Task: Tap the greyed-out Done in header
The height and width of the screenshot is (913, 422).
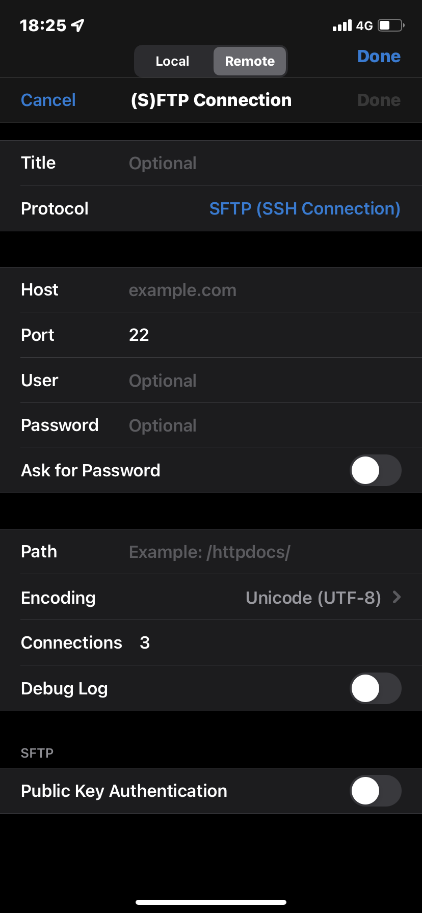Action: point(379,100)
